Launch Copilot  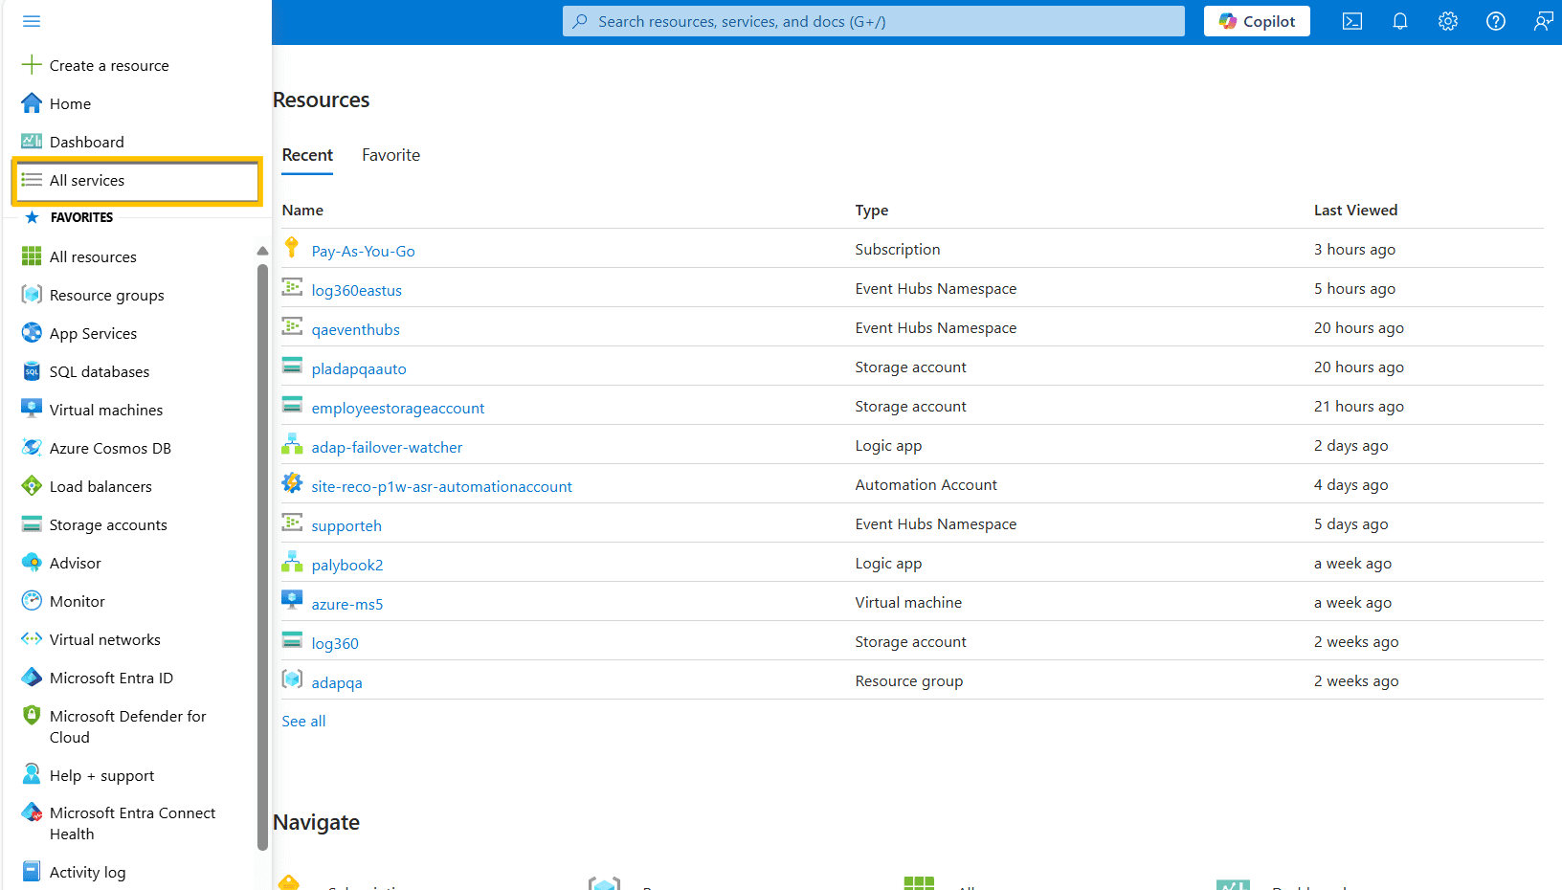click(1257, 20)
